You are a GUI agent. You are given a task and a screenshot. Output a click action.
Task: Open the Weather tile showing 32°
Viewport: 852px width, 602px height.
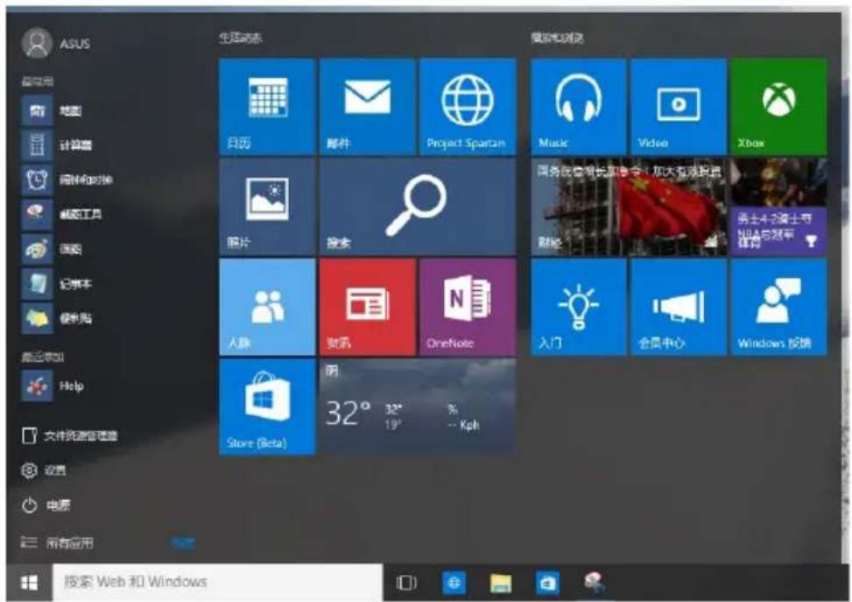(418, 407)
